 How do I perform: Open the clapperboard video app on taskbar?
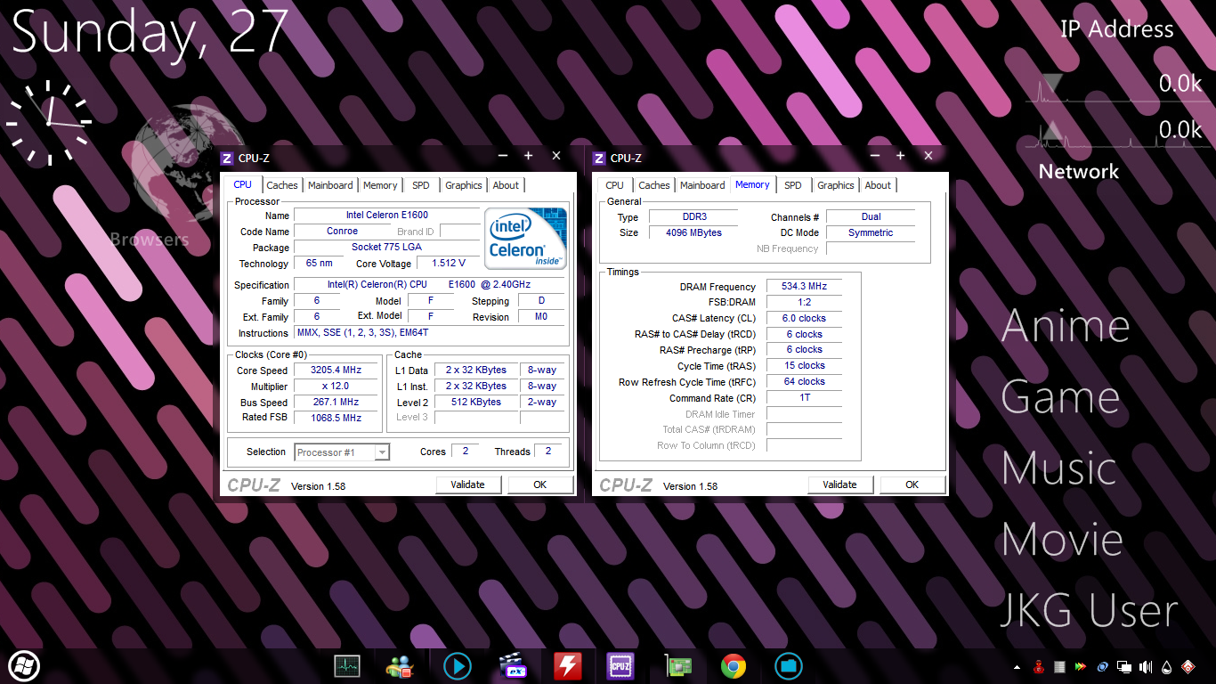(x=513, y=665)
